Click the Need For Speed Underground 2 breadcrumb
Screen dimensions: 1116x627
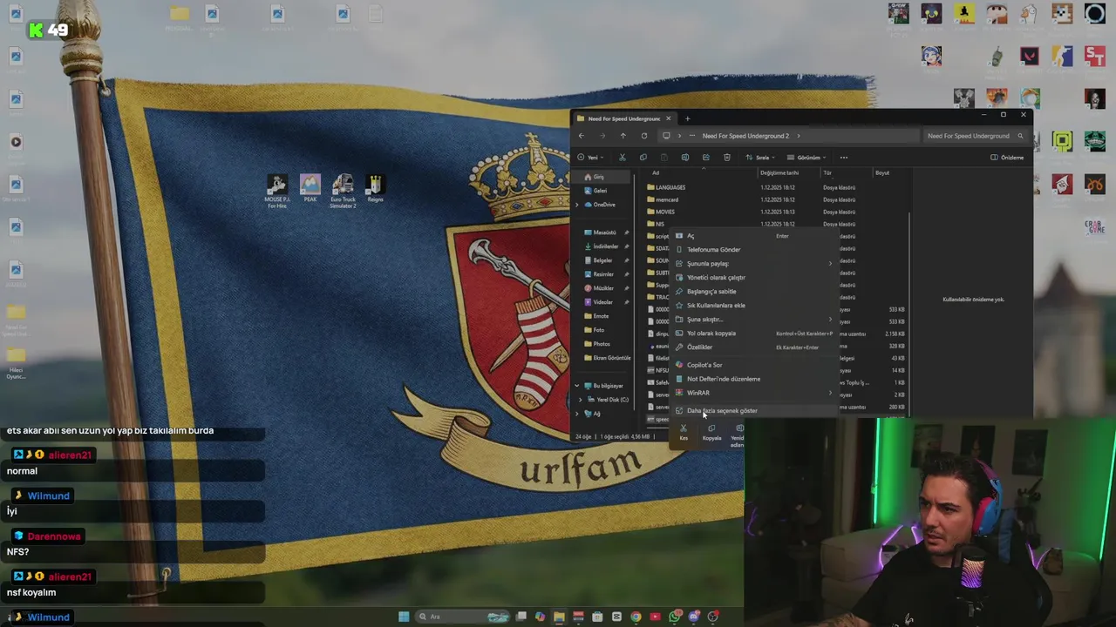[x=745, y=136]
